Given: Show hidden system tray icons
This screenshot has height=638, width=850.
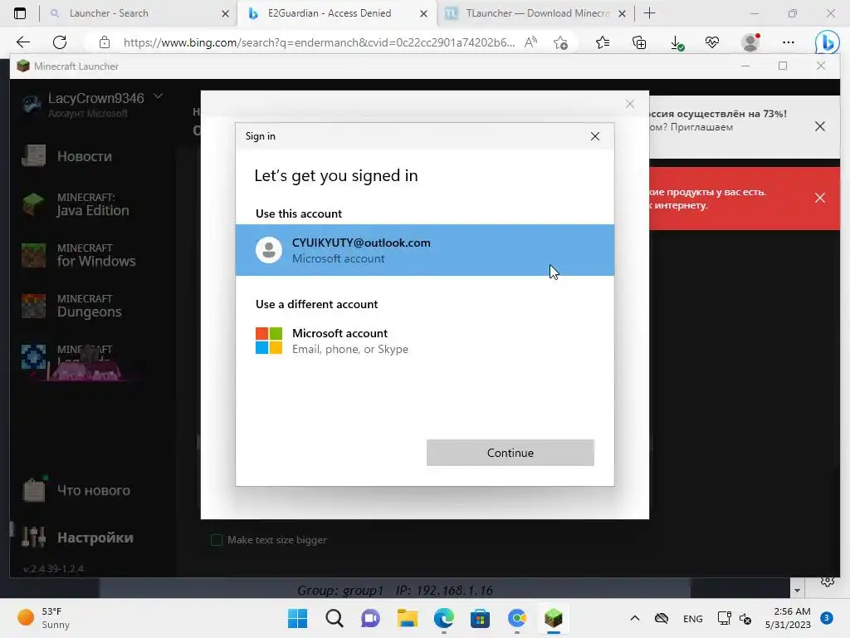Looking at the screenshot, I should (x=635, y=618).
